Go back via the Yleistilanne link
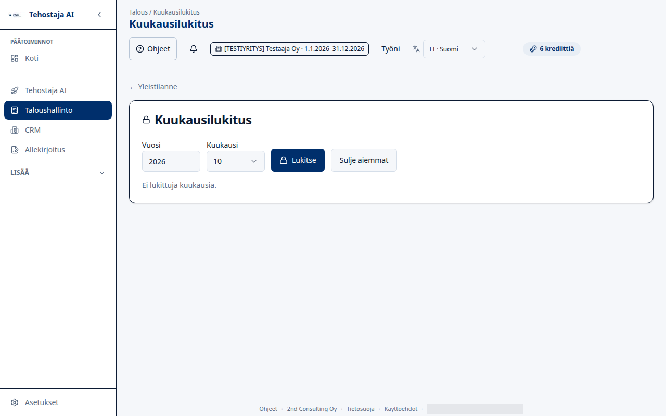This screenshot has height=416, width=666. pyautogui.click(x=153, y=87)
